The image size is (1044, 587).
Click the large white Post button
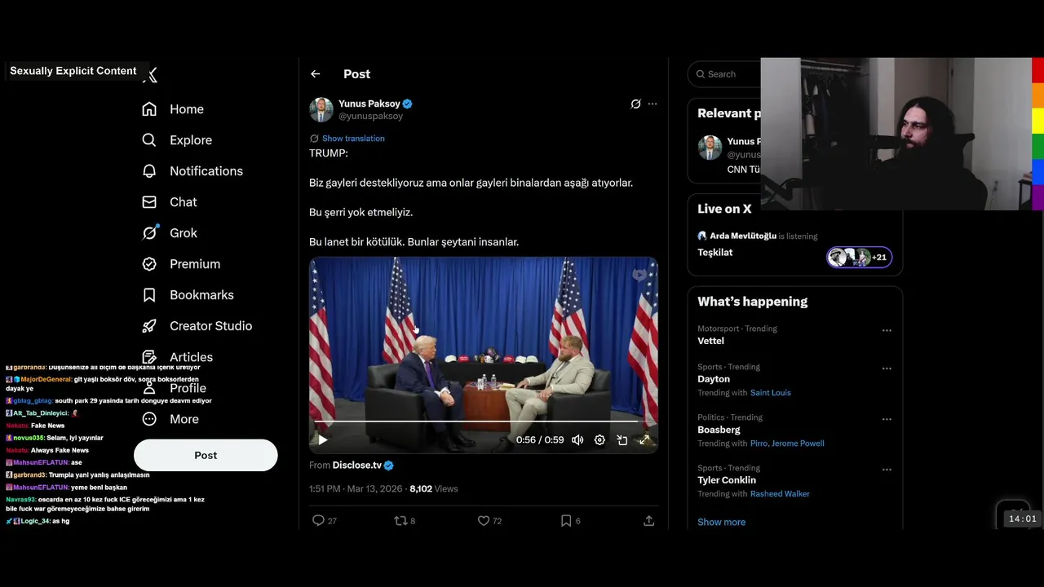[x=206, y=455]
